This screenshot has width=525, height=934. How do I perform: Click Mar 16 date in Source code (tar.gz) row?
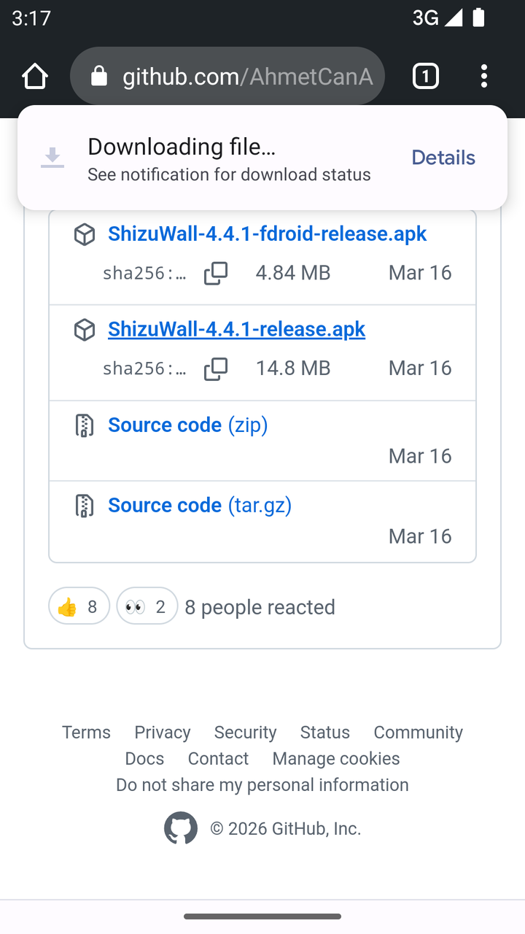[x=420, y=536]
